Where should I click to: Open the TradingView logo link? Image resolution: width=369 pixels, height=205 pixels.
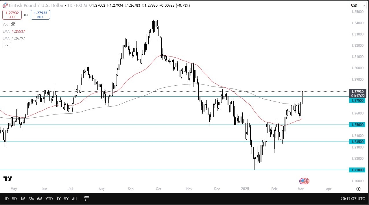8,179
